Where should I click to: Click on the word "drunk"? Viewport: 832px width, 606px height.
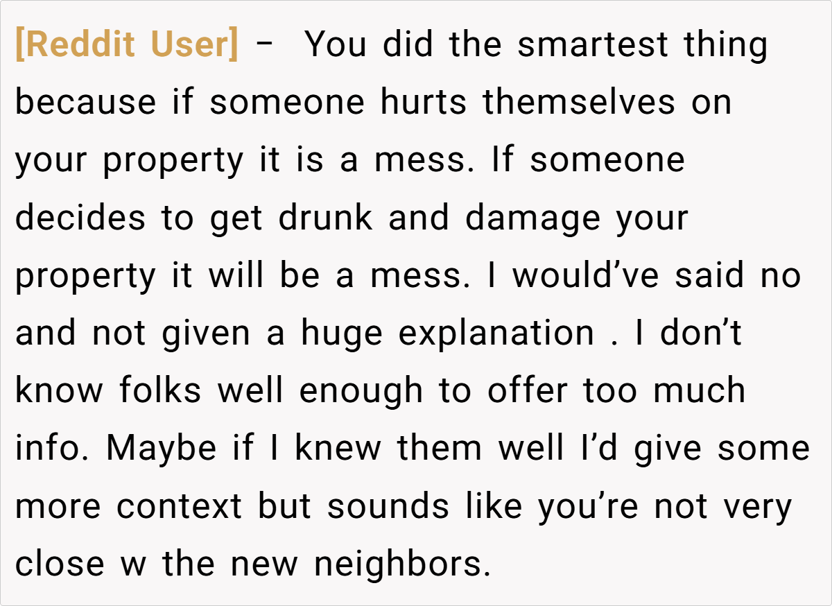pos(325,218)
